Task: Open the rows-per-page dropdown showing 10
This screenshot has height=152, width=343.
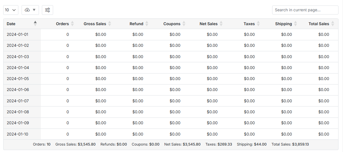Action: click(11, 10)
